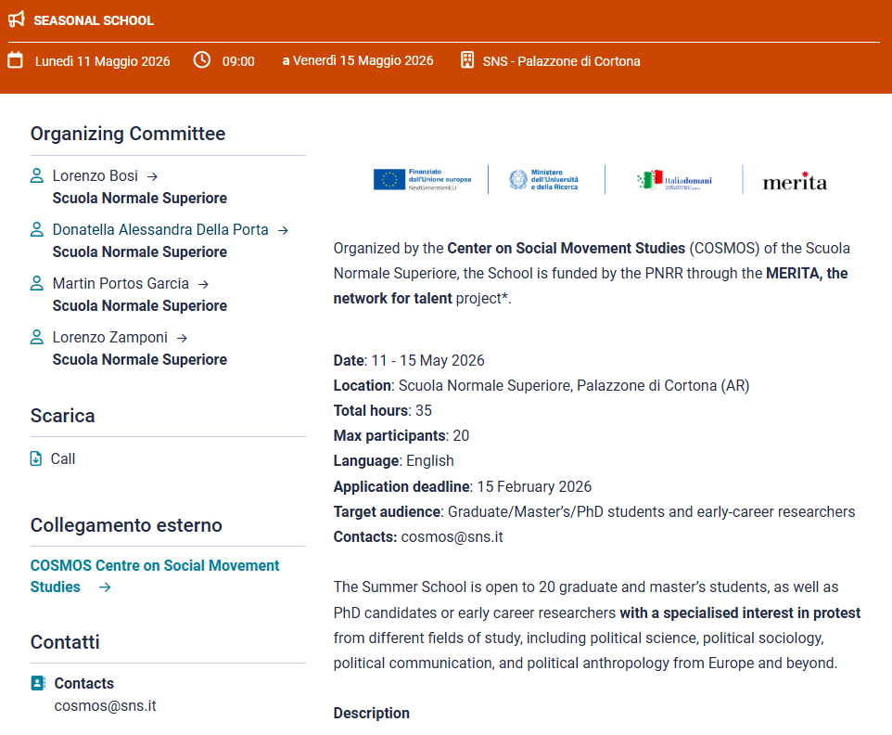Click the megaphone icon beside Seasonal School

pos(16,19)
